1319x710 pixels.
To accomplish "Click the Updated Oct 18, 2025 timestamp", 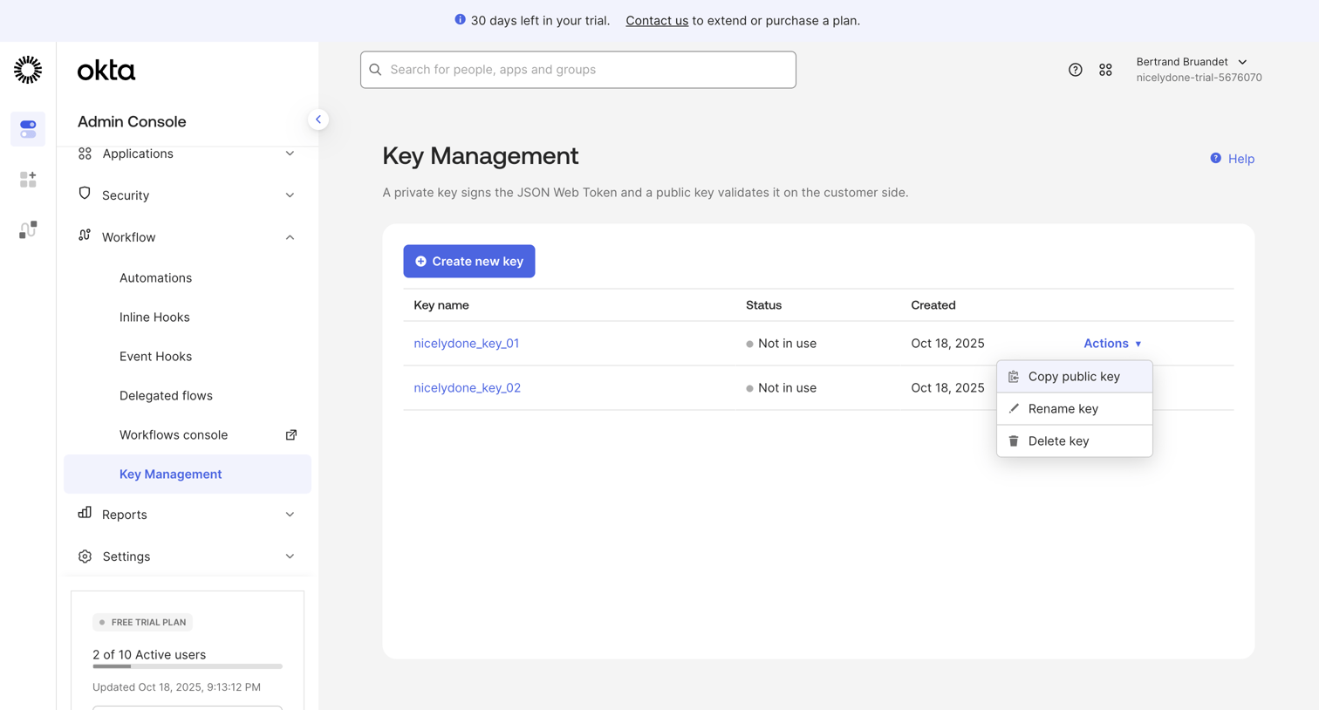I will (176, 687).
